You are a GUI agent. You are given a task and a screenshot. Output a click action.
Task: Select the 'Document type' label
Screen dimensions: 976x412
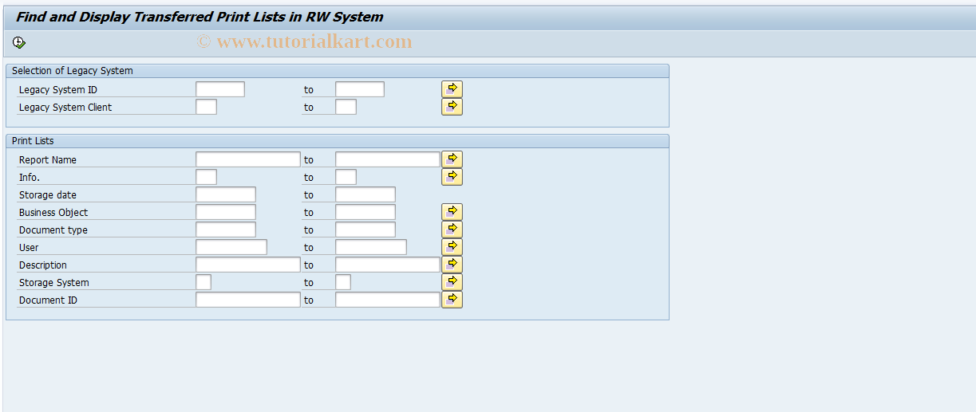tap(53, 230)
